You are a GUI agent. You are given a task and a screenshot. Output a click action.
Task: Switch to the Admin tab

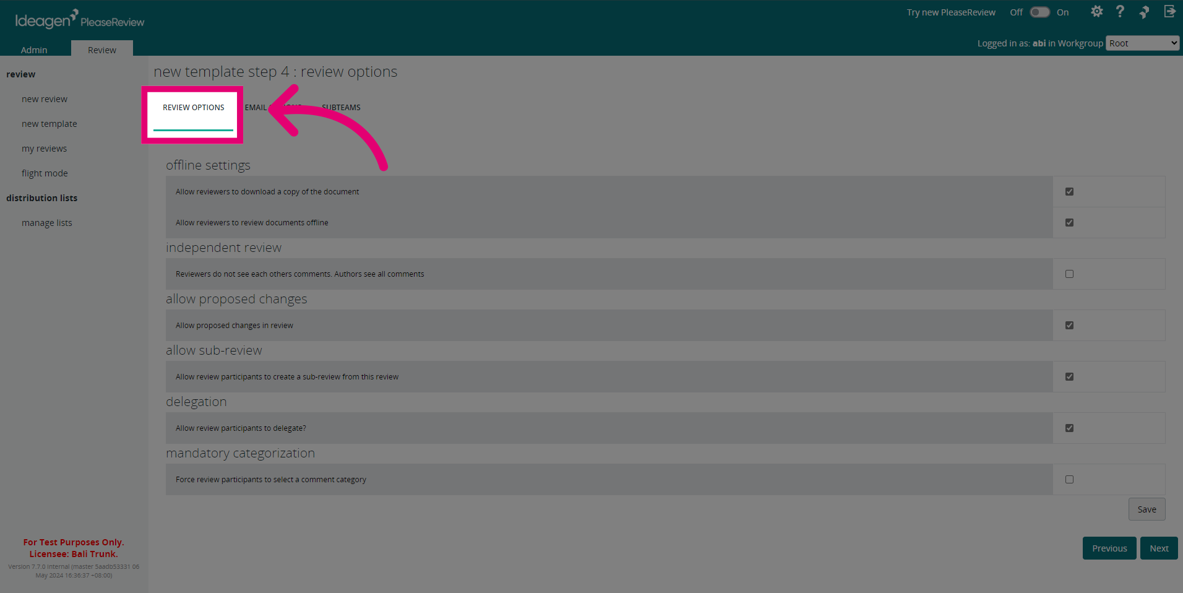pyautogui.click(x=34, y=50)
